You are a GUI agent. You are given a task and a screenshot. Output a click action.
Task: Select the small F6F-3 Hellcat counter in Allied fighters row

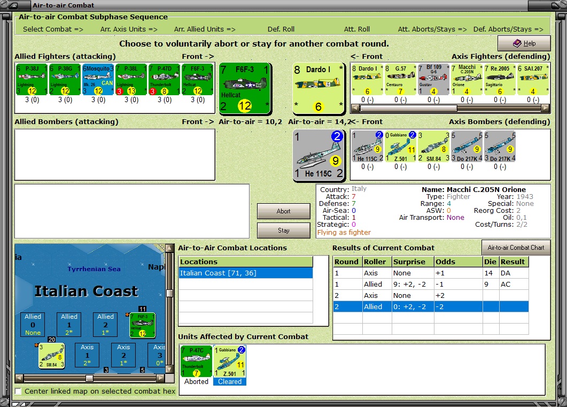click(197, 80)
